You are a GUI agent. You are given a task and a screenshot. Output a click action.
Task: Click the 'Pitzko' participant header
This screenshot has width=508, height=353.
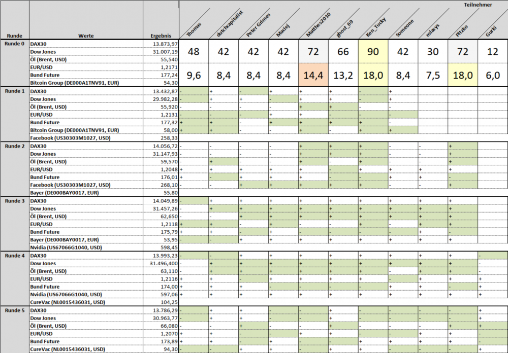(x=462, y=31)
